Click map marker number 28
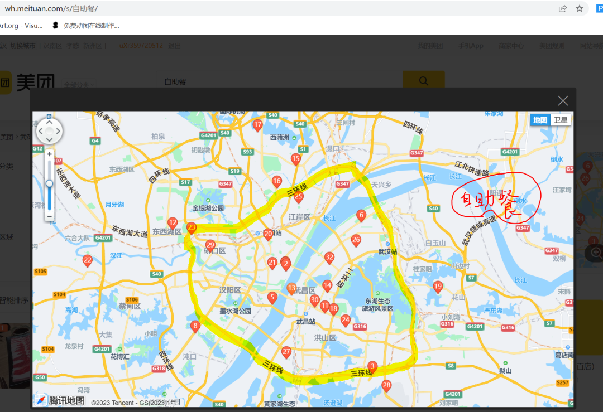This screenshot has height=412, width=603. click(386, 386)
